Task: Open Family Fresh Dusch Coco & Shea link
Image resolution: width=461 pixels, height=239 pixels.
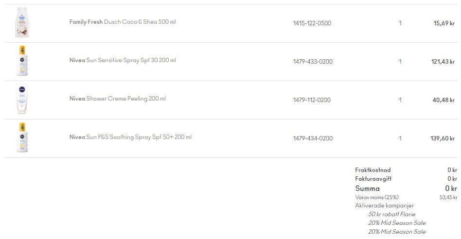Action: pyautogui.click(x=123, y=22)
